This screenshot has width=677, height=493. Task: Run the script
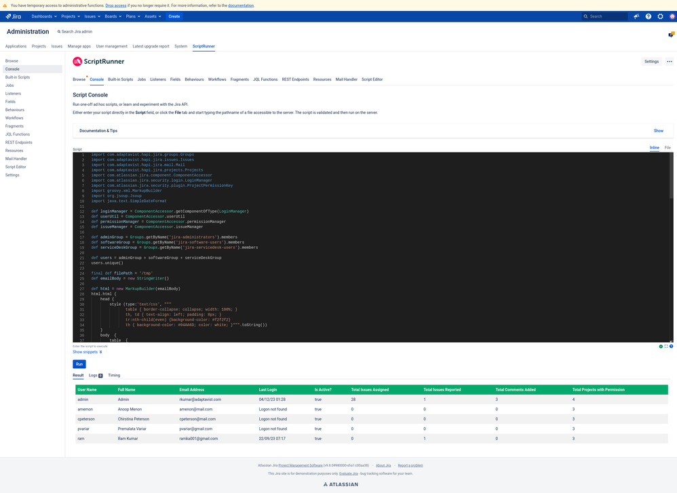[79, 364]
